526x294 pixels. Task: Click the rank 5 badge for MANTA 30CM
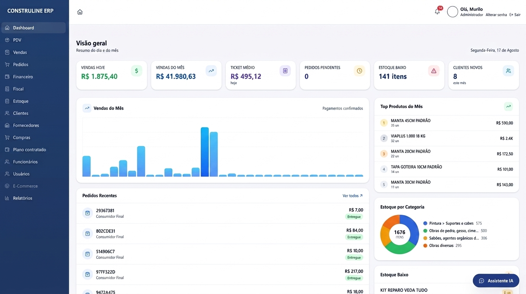384,185
